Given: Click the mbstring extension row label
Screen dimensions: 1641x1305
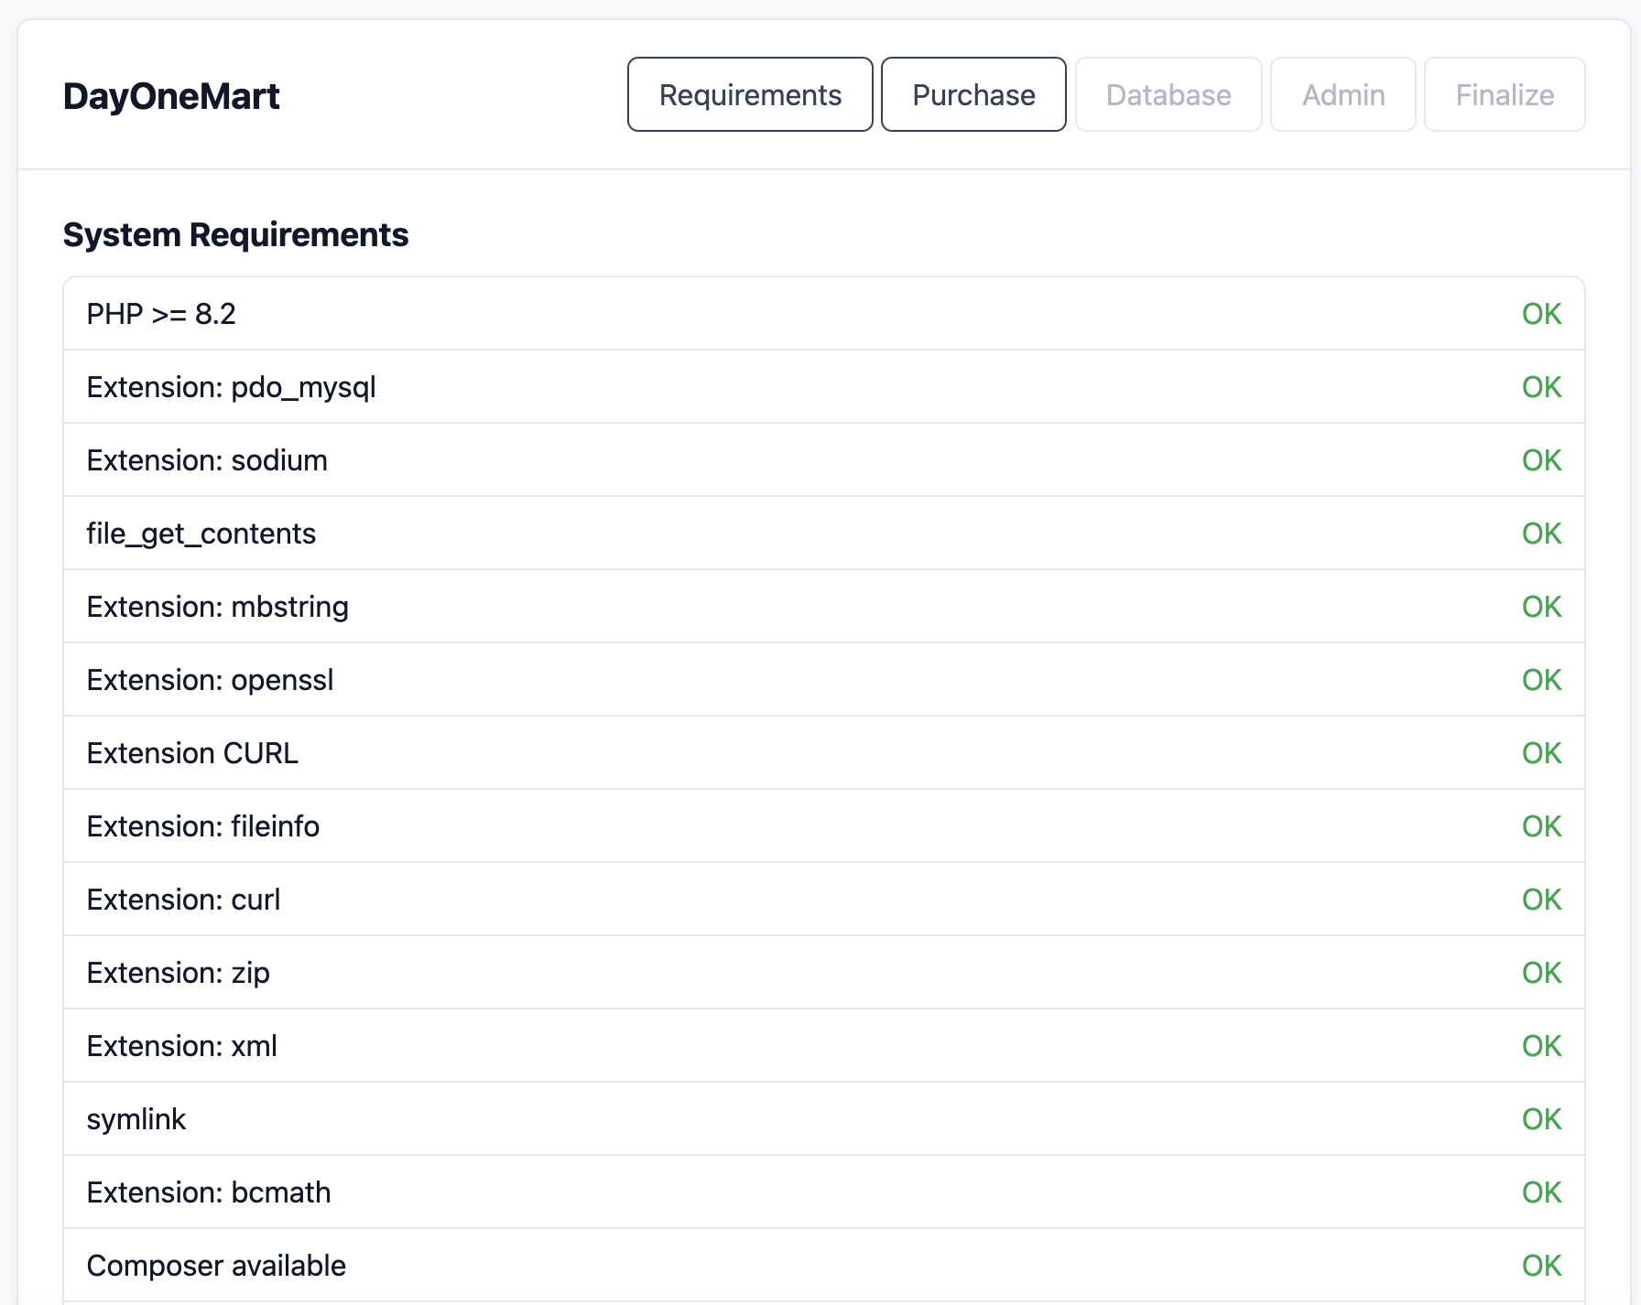Looking at the screenshot, I should (217, 607).
